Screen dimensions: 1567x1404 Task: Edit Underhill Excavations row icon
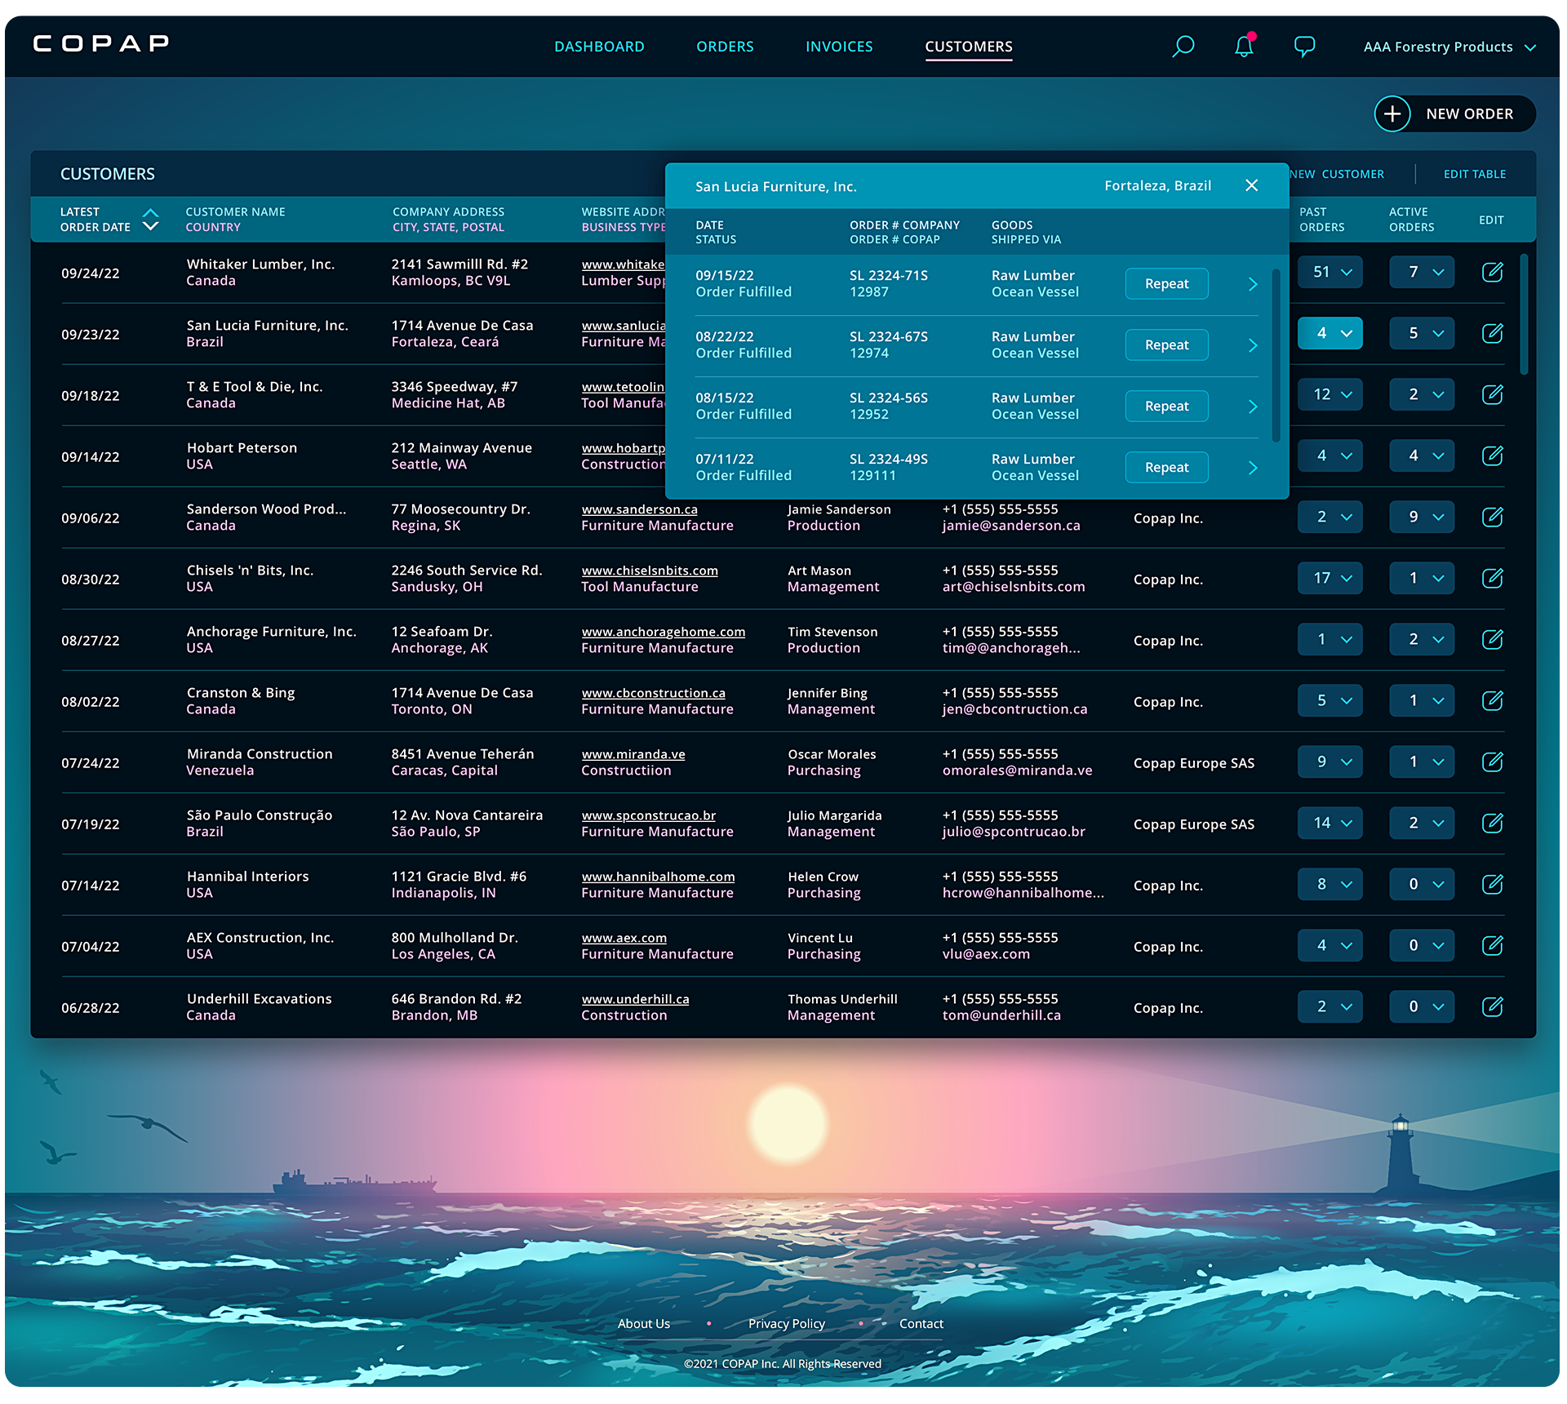coord(1492,1006)
